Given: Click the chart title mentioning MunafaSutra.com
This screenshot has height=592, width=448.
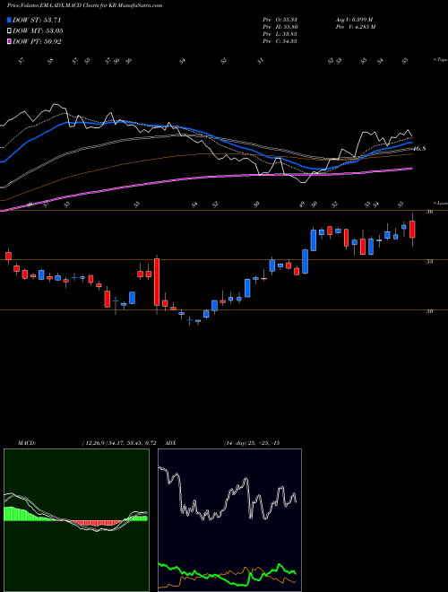Looking at the screenshot, I should tap(85, 6).
